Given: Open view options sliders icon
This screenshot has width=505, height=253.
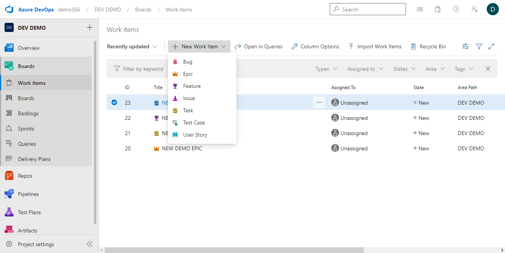Looking at the screenshot, I should coord(465,46).
